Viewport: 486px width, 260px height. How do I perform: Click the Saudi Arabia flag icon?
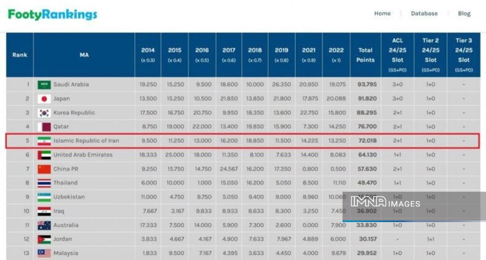point(44,85)
